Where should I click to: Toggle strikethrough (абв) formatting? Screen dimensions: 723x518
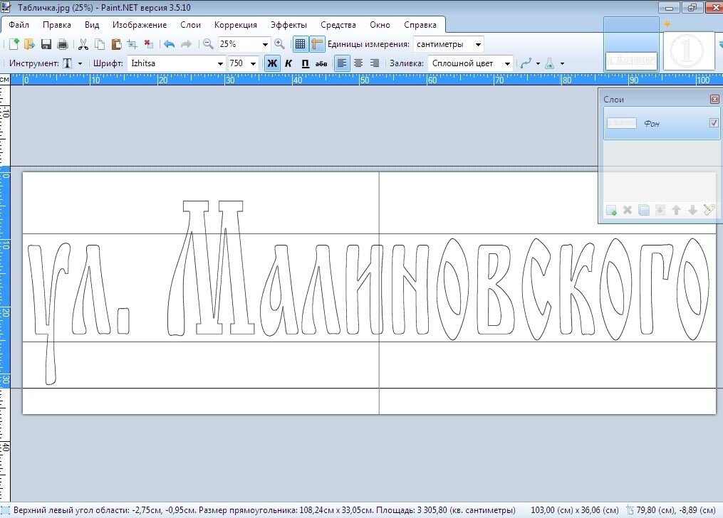point(321,63)
